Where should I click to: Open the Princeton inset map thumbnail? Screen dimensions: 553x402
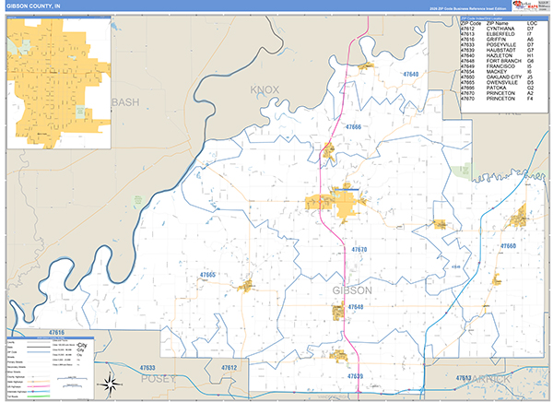point(57,82)
